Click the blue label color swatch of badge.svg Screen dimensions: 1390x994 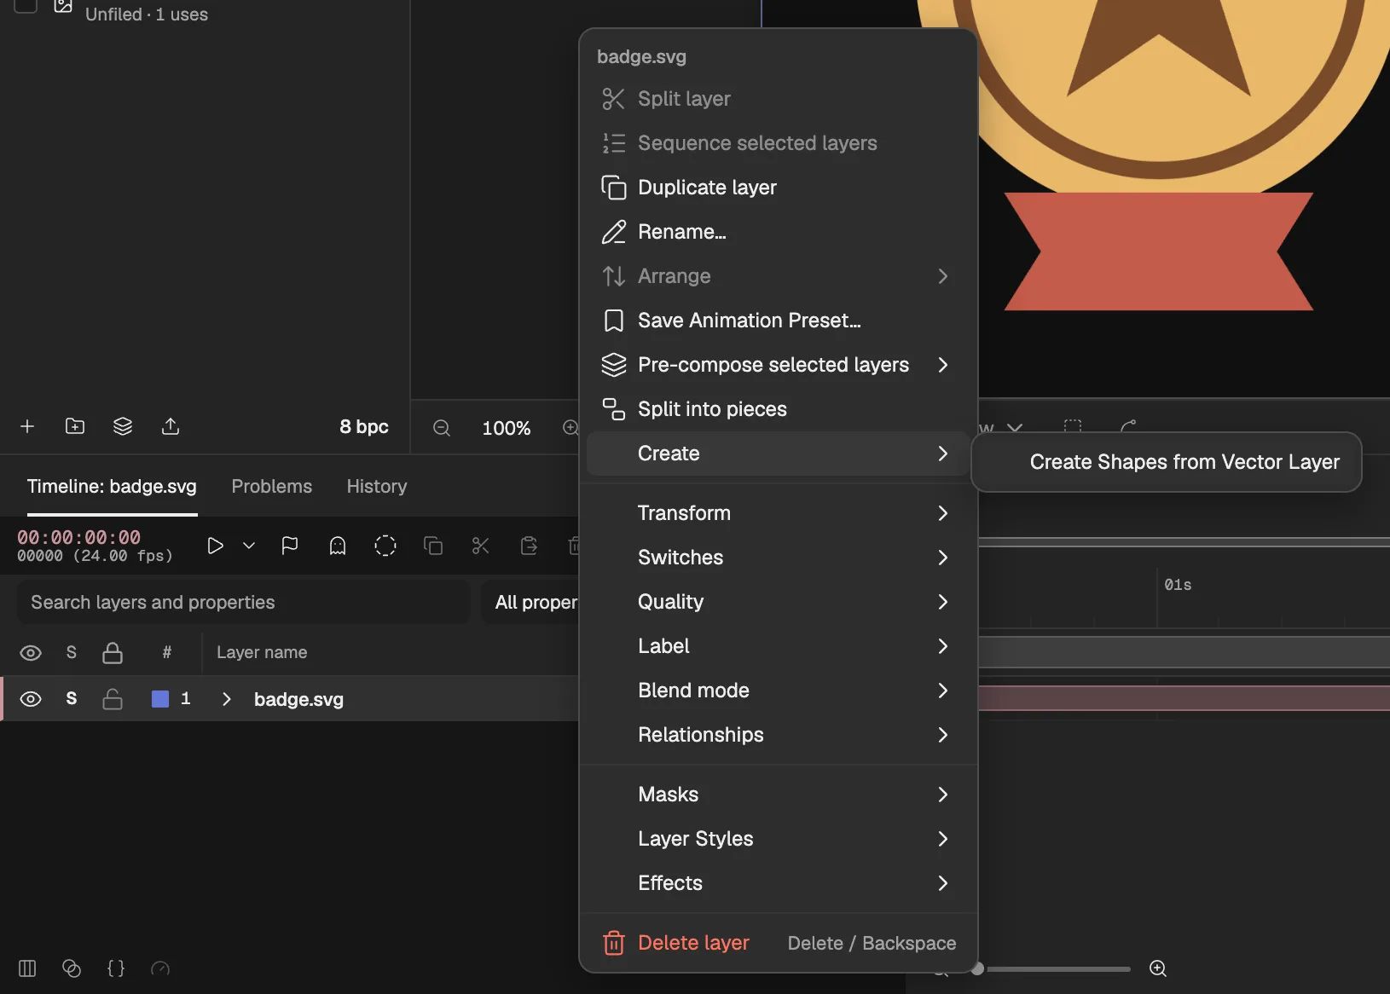pyautogui.click(x=160, y=699)
